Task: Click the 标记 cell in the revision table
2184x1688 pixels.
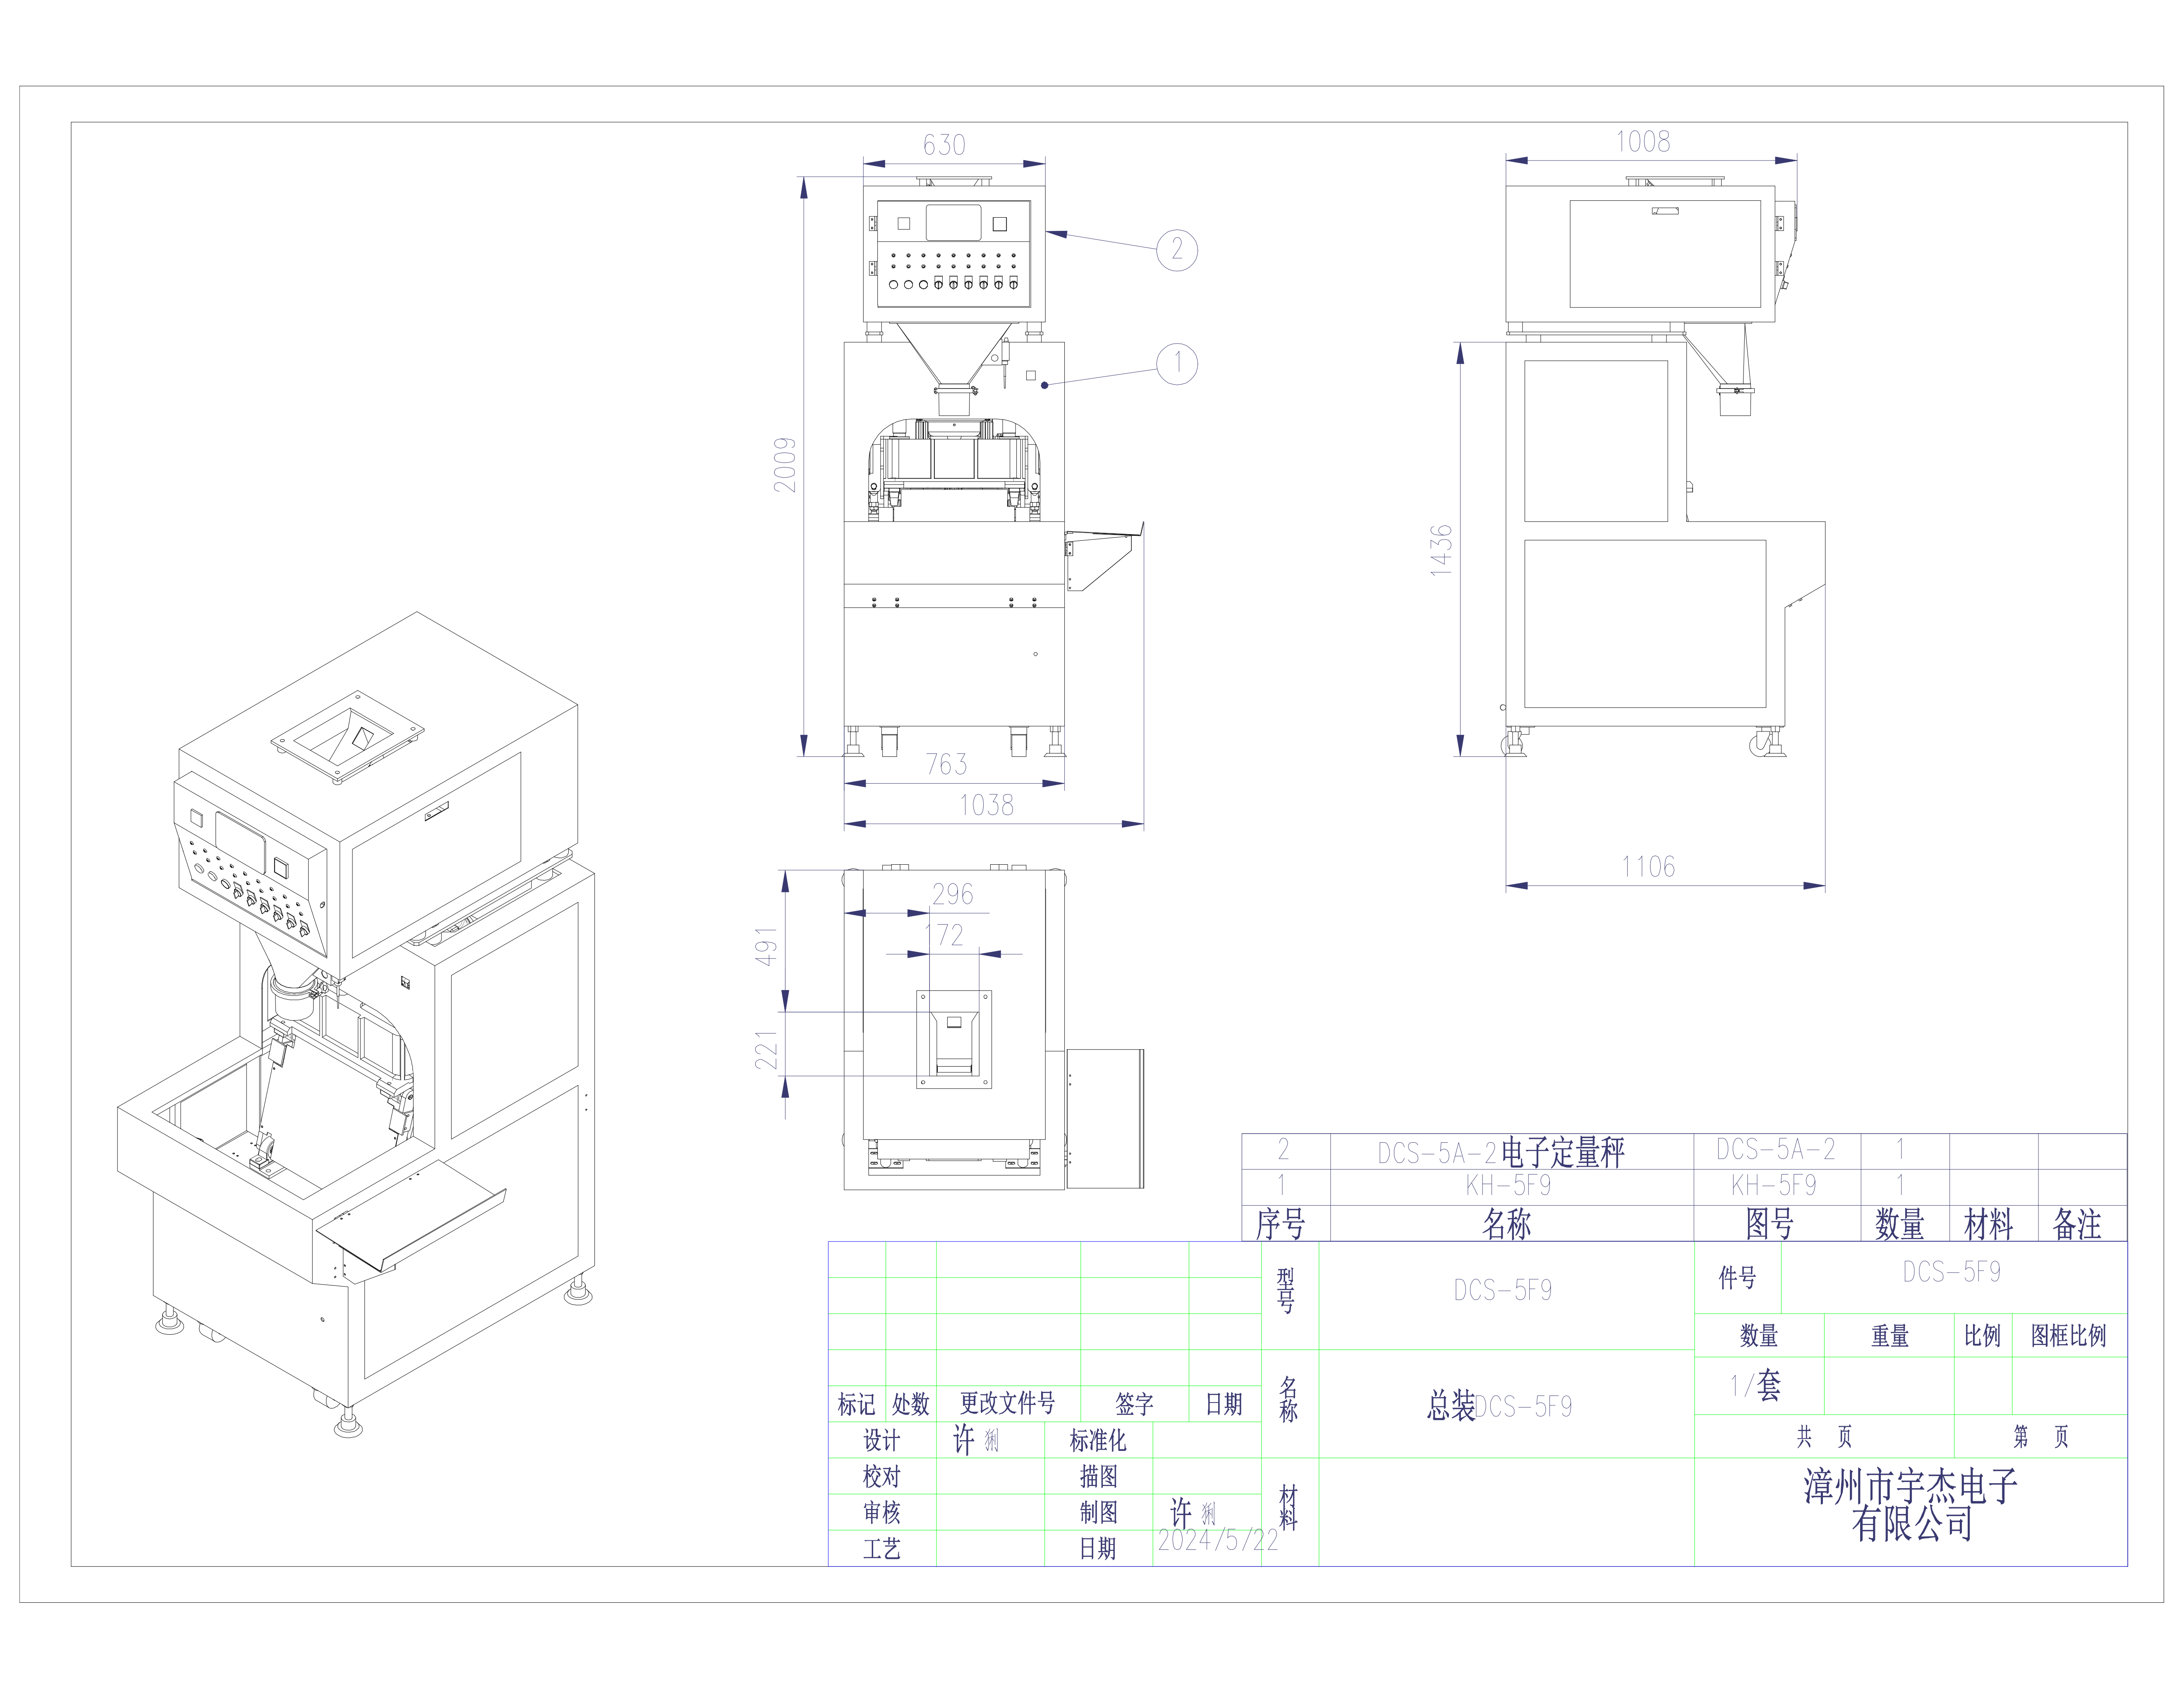Action: [857, 1405]
